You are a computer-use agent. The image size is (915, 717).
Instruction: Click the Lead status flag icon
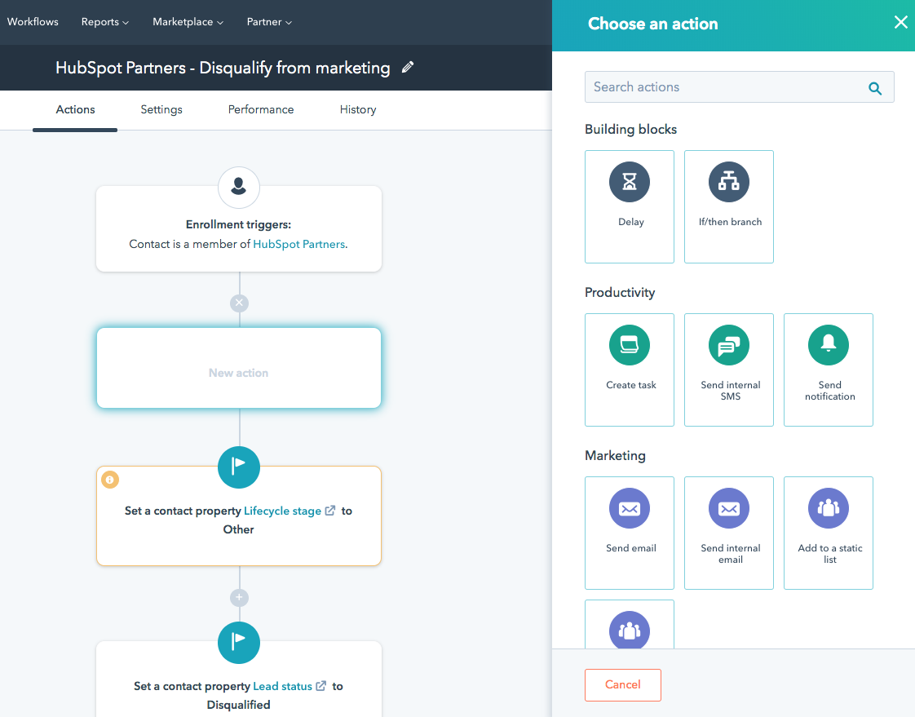239,642
